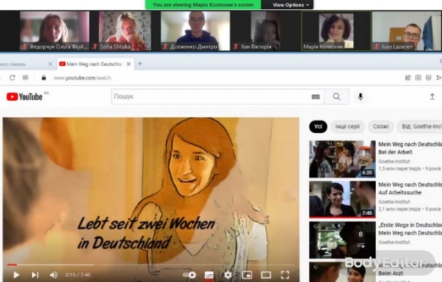The width and height of the screenshot is (442, 282).
Task: Click the magnifier search button
Action: pyautogui.click(x=336, y=97)
